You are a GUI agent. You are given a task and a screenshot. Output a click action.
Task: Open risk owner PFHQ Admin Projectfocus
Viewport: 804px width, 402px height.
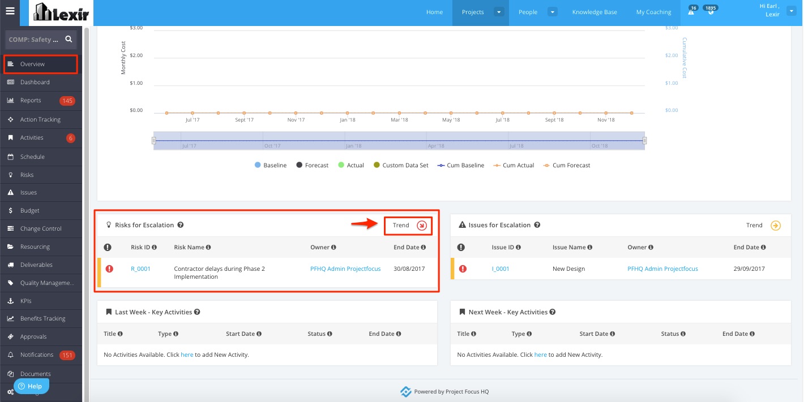point(345,269)
